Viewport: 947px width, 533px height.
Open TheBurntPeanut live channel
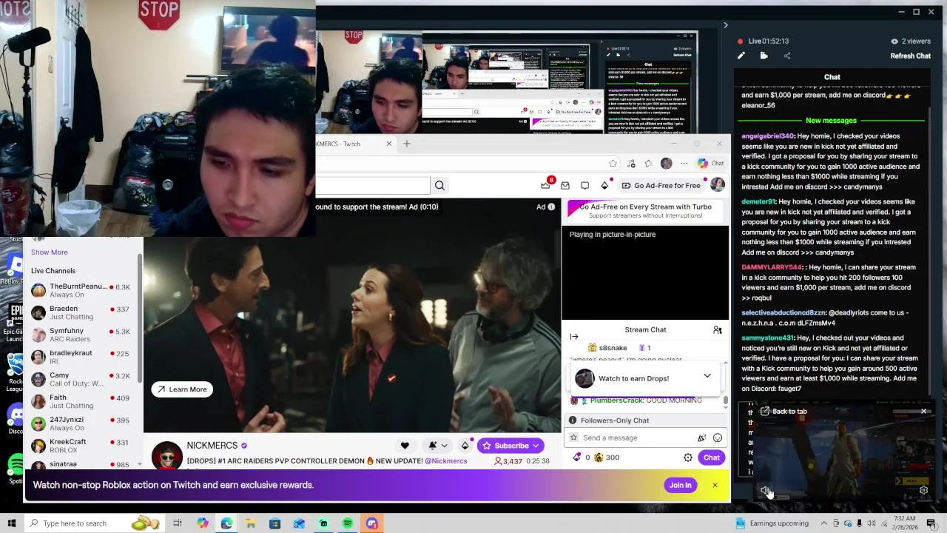[x=81, y=290]
